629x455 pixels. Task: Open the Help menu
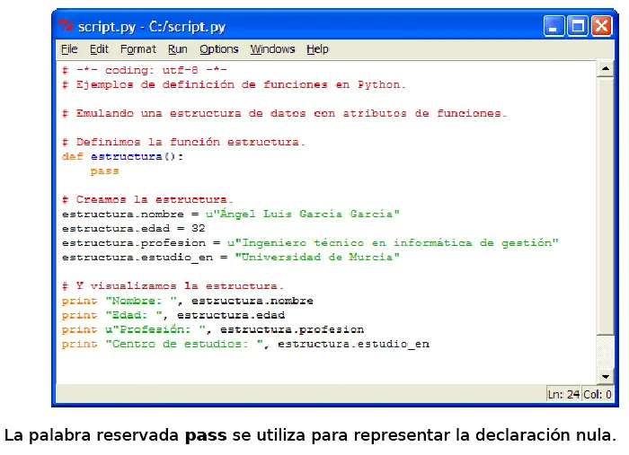click(317, 49)
